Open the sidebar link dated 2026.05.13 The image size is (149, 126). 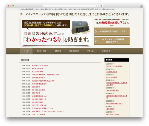pyautogui.click(x=110, y=109)
